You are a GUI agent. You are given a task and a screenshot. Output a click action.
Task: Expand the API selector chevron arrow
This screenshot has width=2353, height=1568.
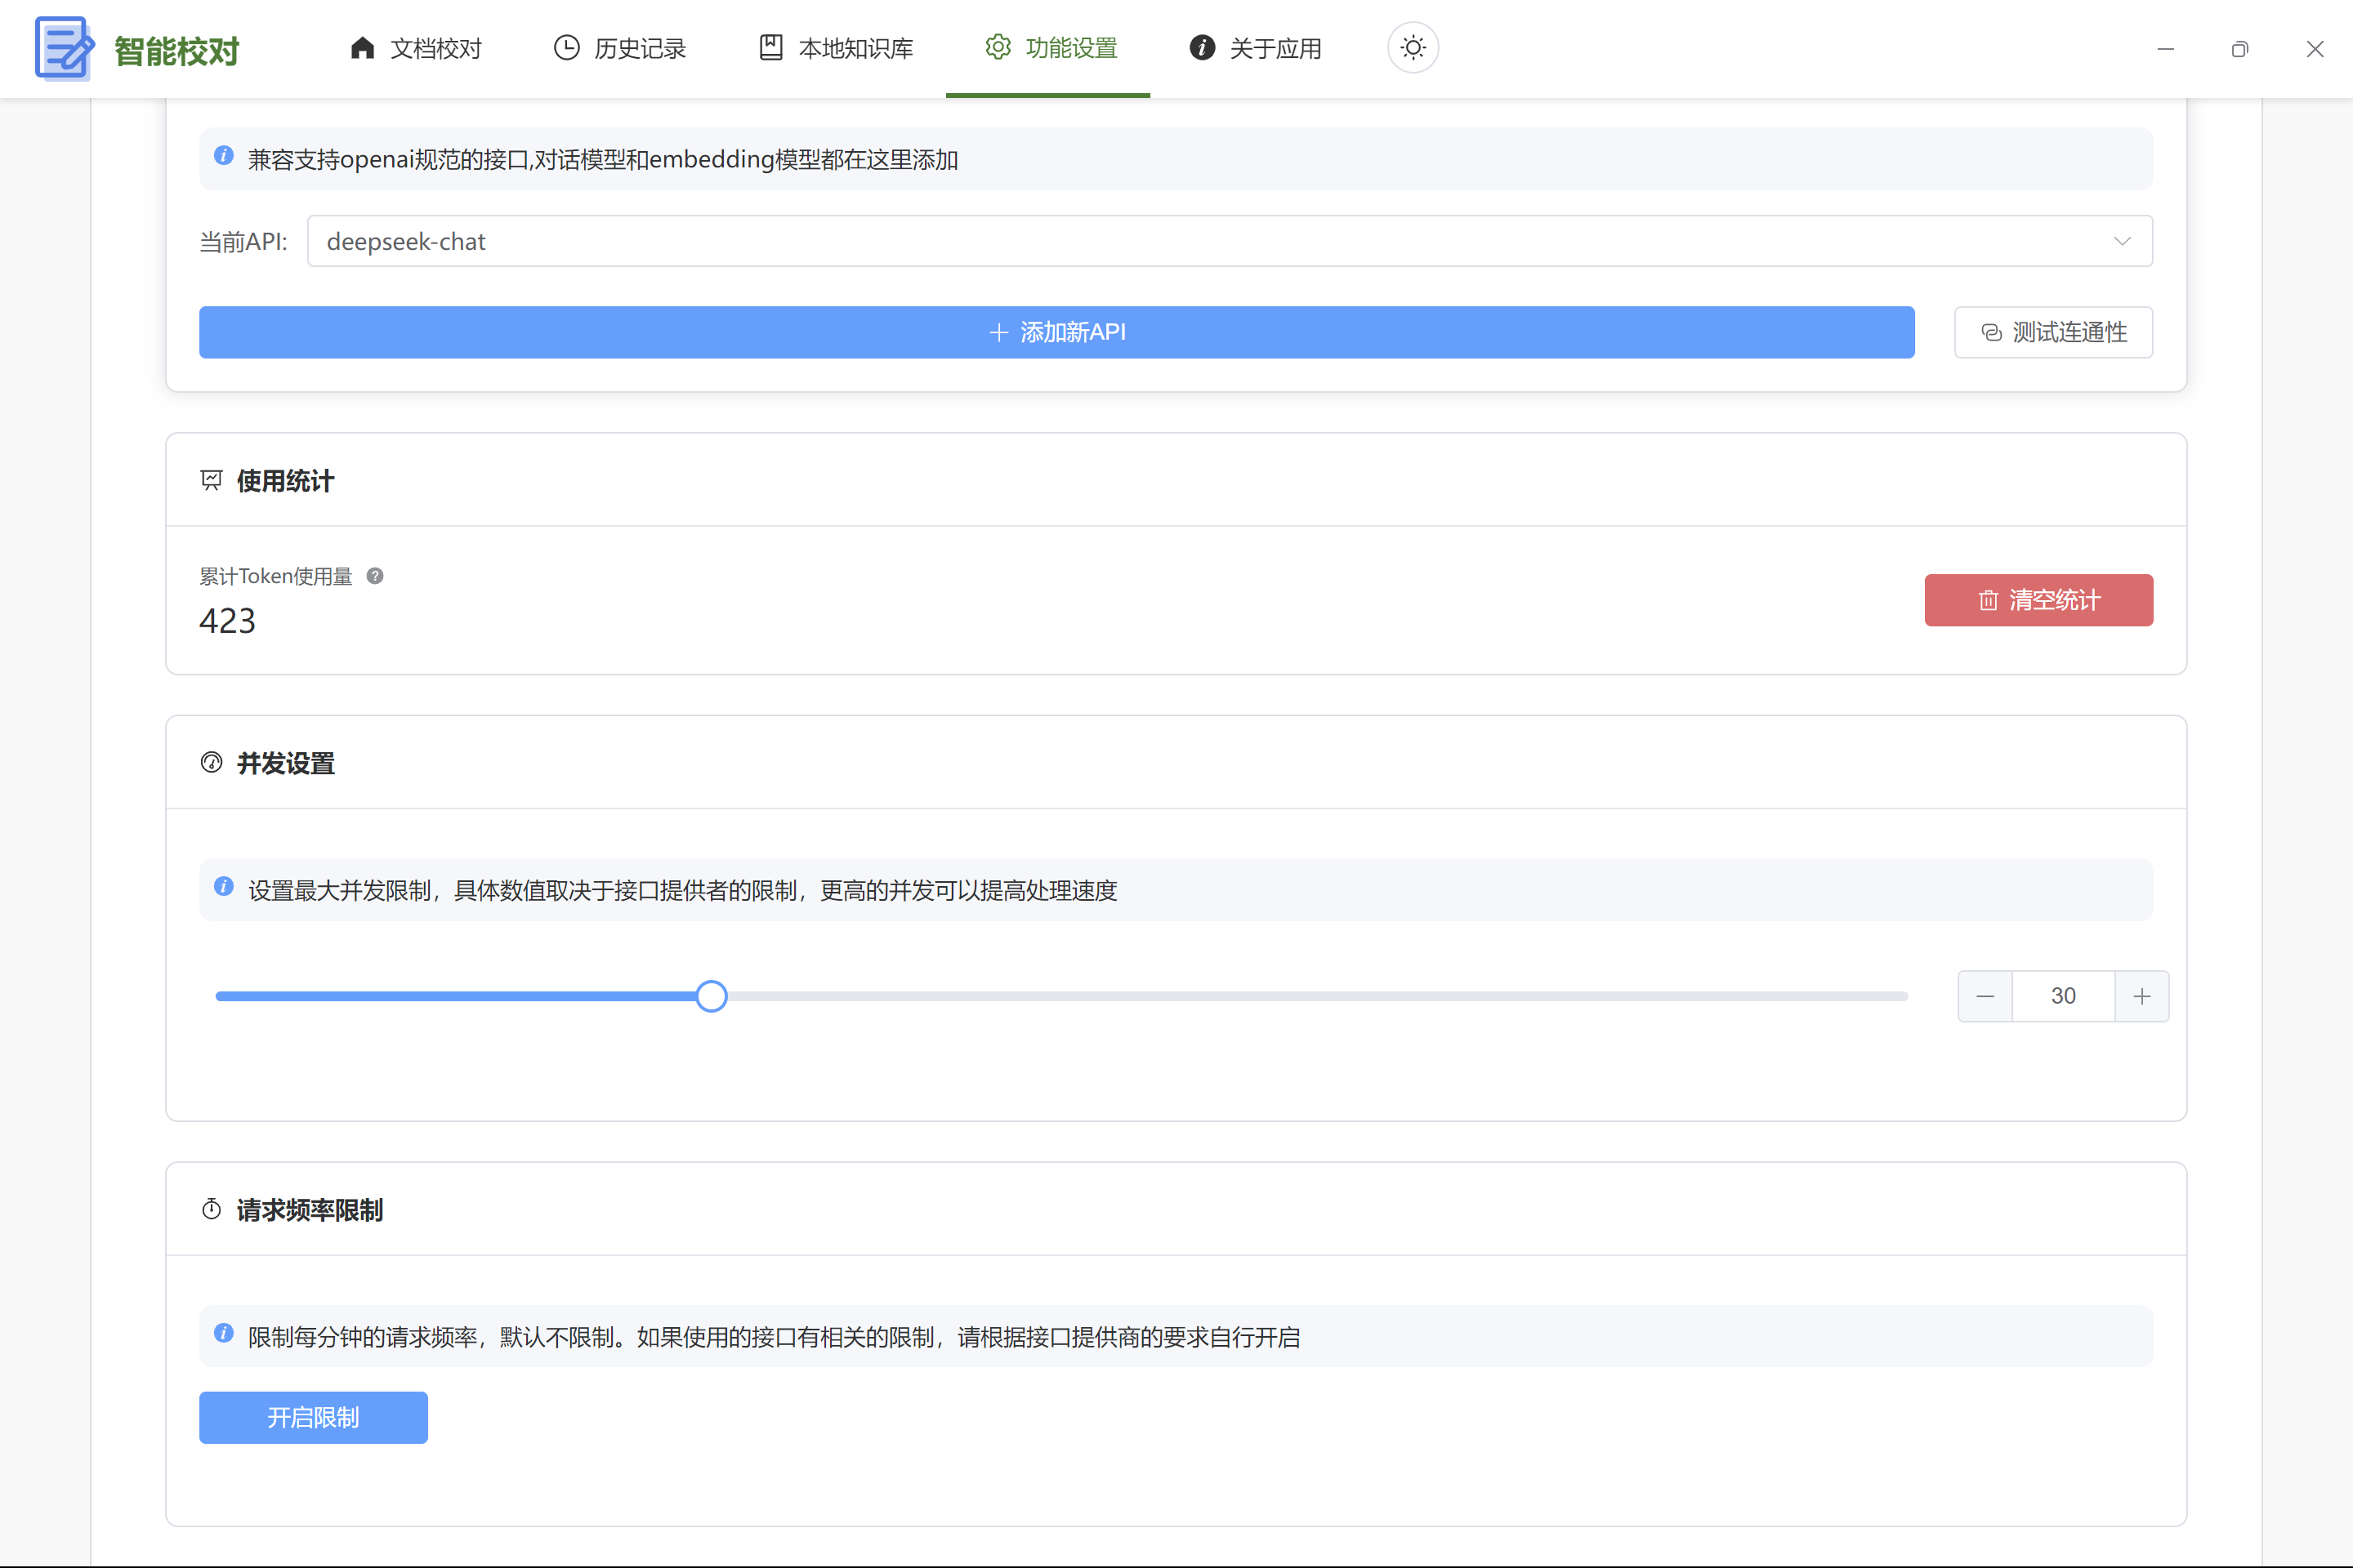pyautogui.click(x=2122, y=241)
